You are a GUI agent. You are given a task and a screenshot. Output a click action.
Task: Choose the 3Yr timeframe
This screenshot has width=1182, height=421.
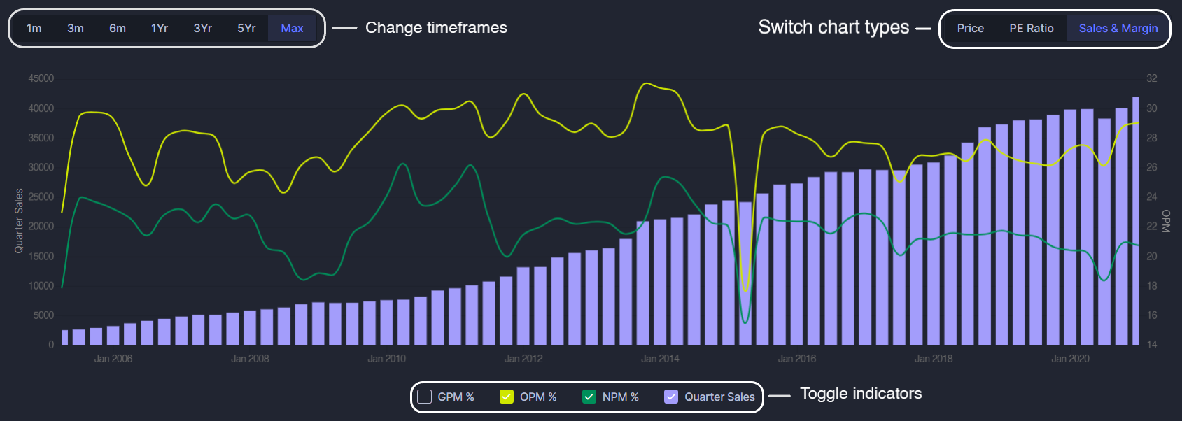[x=203, y=29]
